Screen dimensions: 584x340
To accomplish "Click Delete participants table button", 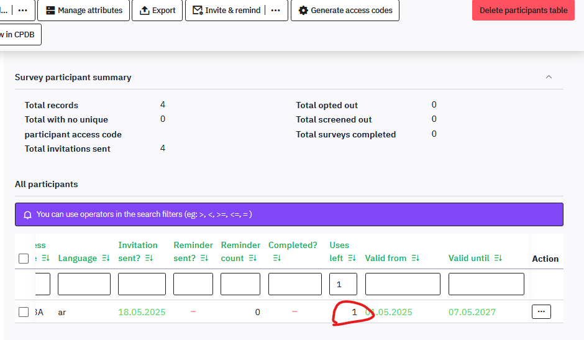I will [x=523, y=11].
